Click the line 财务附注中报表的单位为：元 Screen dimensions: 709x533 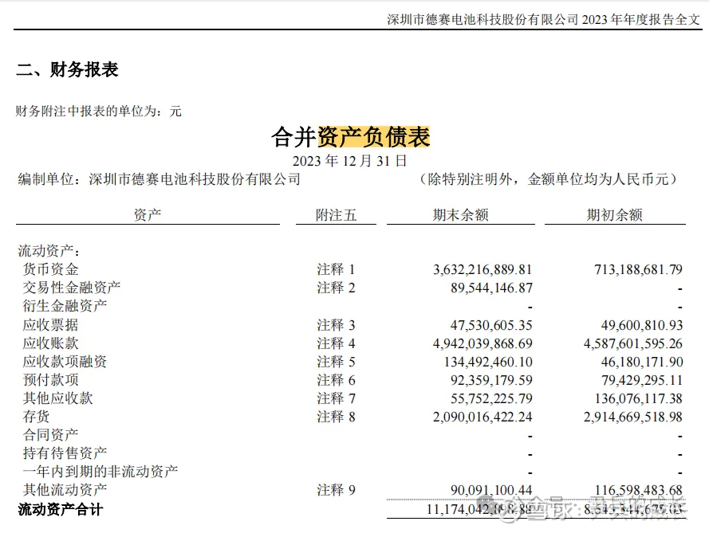coord(99,111)
